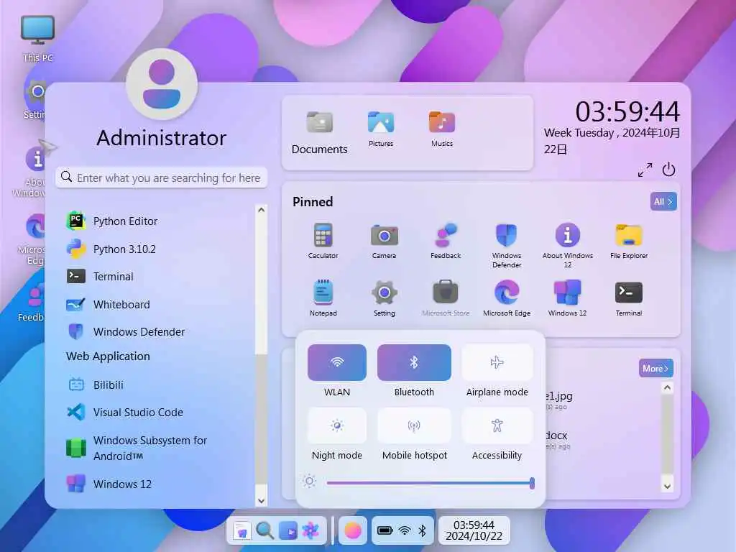Expand the start menu to fullscreen

(645, 170)
